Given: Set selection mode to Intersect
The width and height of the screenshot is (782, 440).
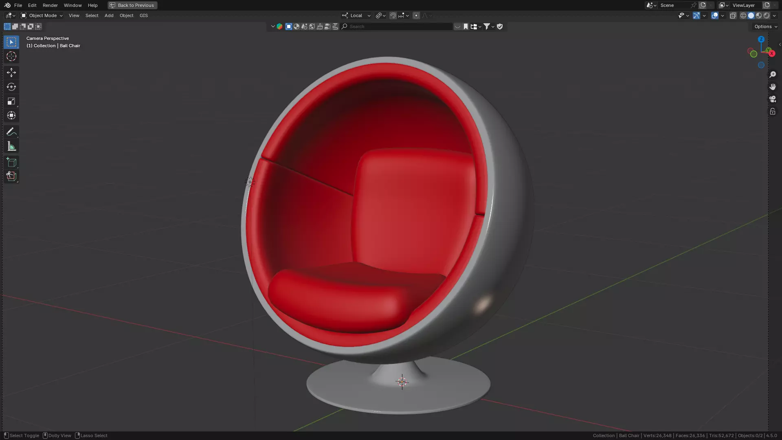Looking at the screenshot, I should tap(38, 26).
